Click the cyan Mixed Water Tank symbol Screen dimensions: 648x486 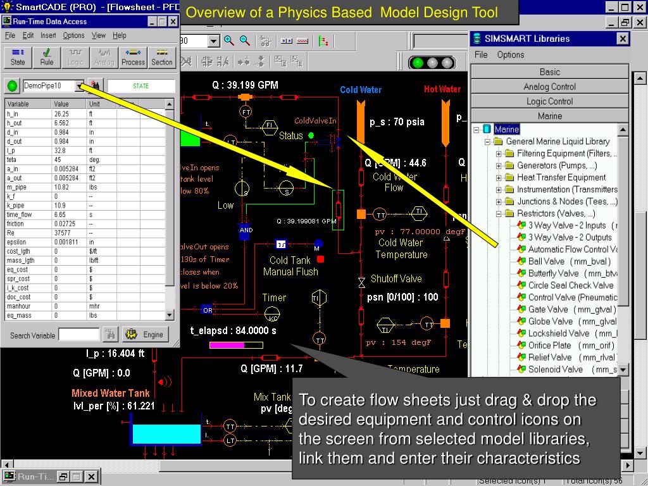[166, 434]
